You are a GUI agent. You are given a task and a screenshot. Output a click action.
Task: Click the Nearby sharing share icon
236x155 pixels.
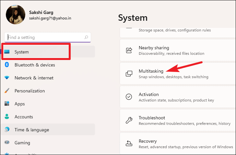tap(129, 50)
